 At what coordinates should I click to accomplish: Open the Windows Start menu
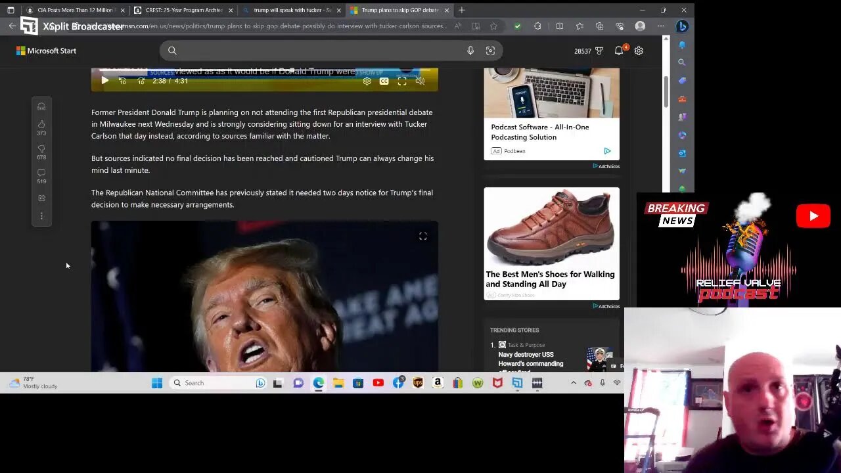pyautogui.click(x=157, y=383)
